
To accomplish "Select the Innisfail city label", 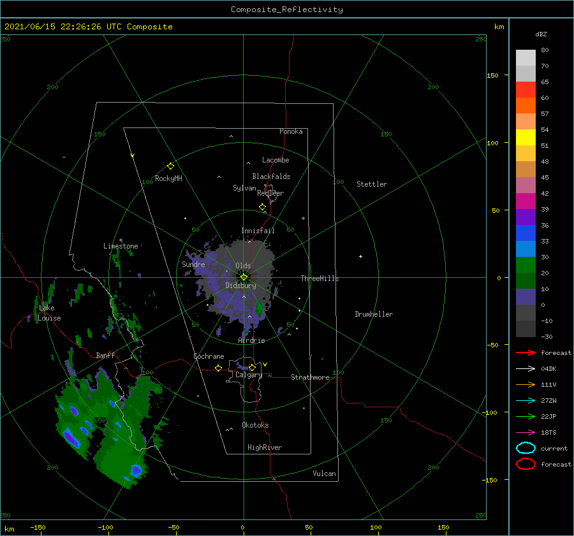I will [258, 231].
